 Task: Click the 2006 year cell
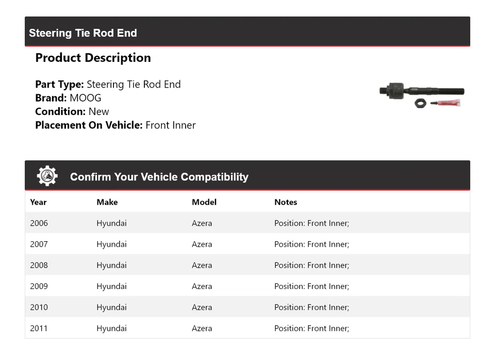tap(39, 223)
